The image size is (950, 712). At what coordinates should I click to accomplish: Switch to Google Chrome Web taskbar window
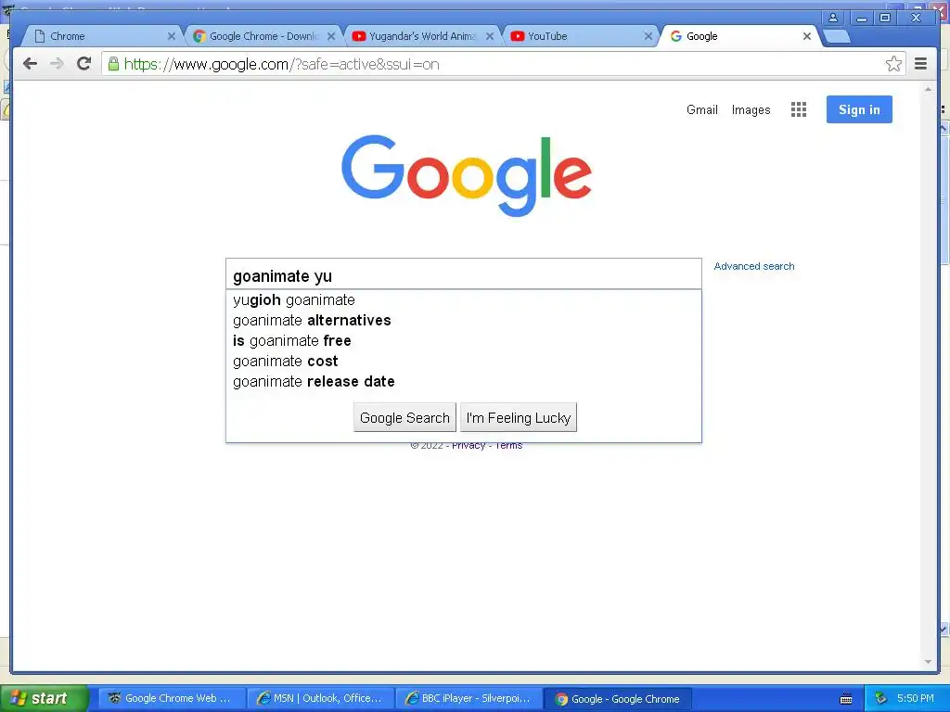172,699
